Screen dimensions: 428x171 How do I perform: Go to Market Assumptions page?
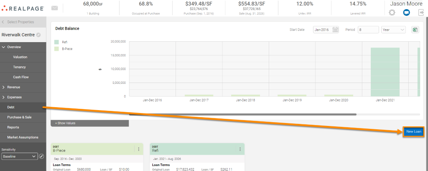pyautogui.click(x=23, y=137)
